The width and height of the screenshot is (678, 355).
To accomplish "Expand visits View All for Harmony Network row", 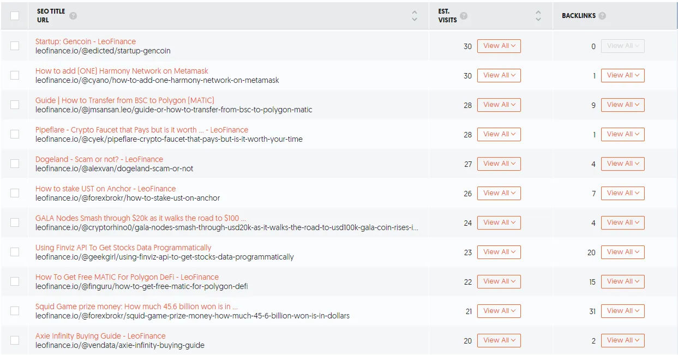I will pyautogui.click(x=499, y=75).
